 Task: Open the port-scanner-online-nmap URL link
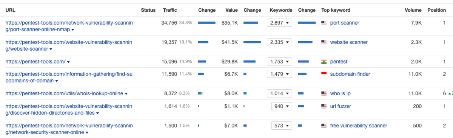coord(69,26)
